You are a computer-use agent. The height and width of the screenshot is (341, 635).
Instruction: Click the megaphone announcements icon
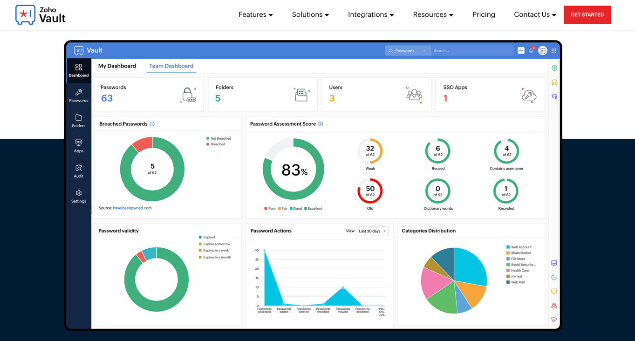[x=554, y=96]
